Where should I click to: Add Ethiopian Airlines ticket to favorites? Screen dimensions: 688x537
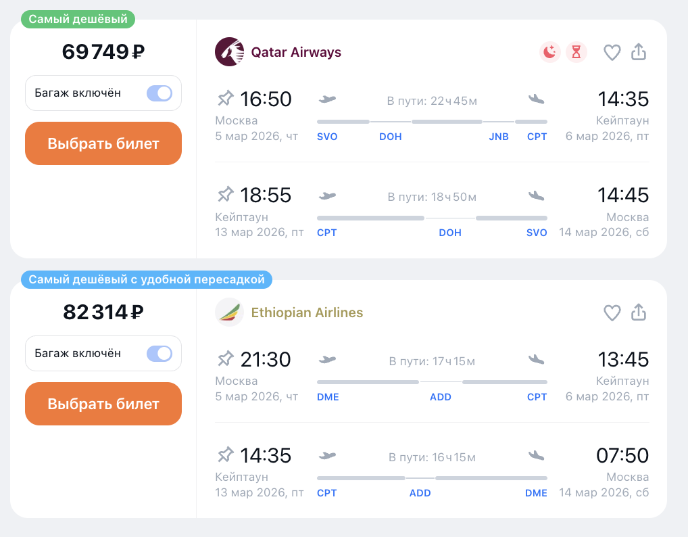pos(612,312)
